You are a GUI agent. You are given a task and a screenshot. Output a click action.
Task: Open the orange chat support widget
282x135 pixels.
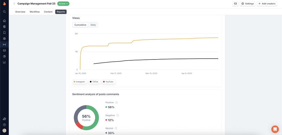pyautogui.click(x=275, y=129)
